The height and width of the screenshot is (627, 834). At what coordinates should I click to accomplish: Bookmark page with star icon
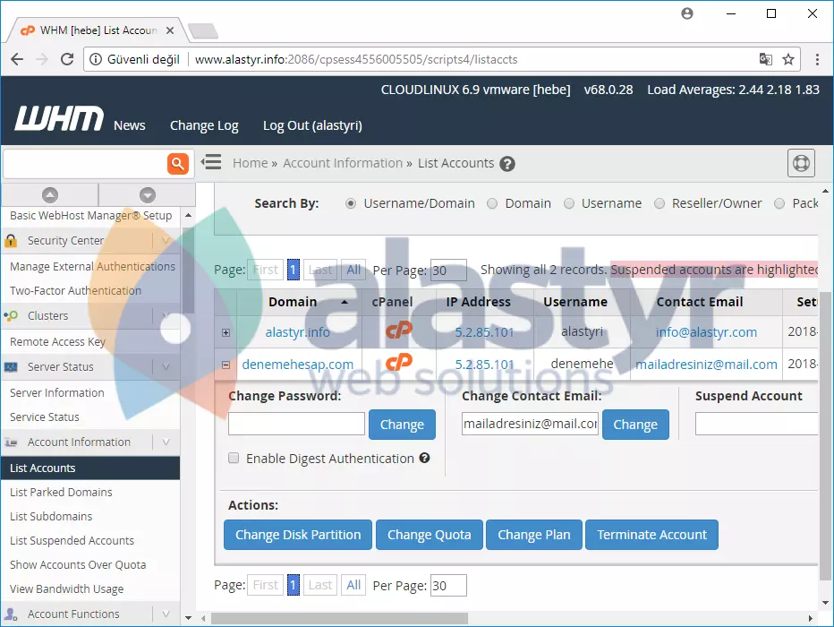(x=788, y=59)
